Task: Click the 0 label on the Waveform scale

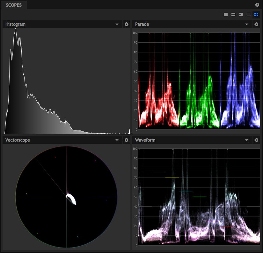Action: pyautogui.click(x=136, y=245)
